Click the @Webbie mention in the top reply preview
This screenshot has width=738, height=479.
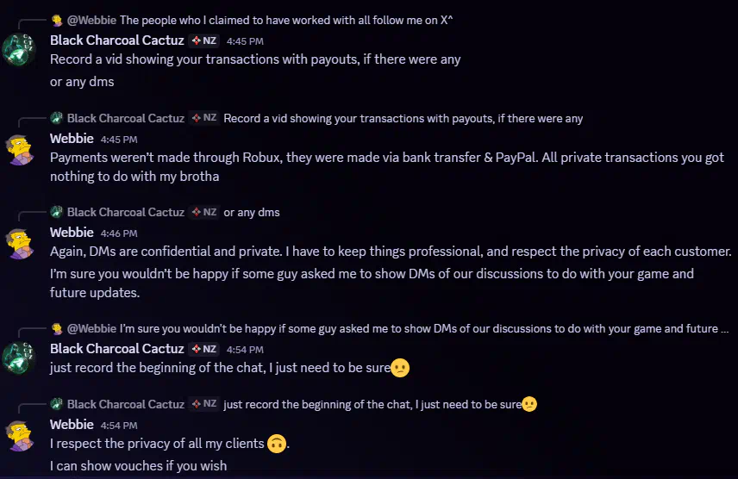[91, 20]
